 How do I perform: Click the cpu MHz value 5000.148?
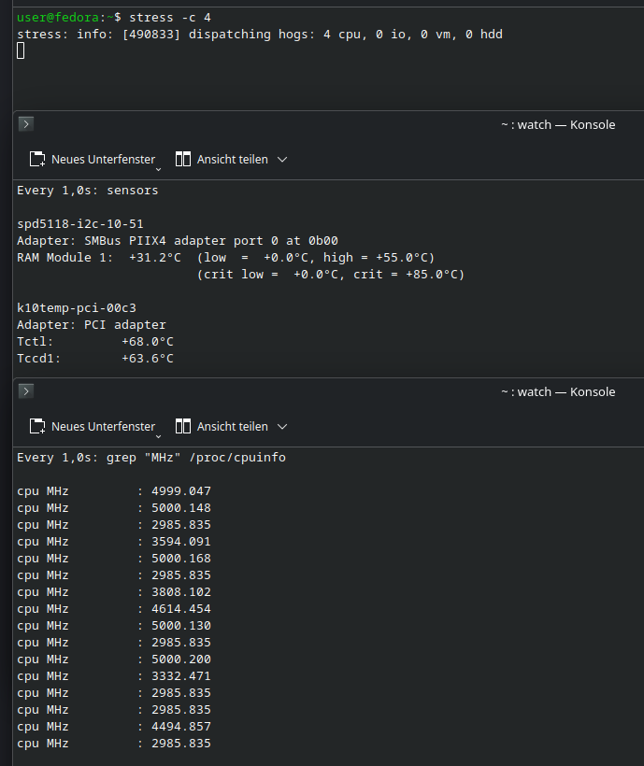(181, 508)
